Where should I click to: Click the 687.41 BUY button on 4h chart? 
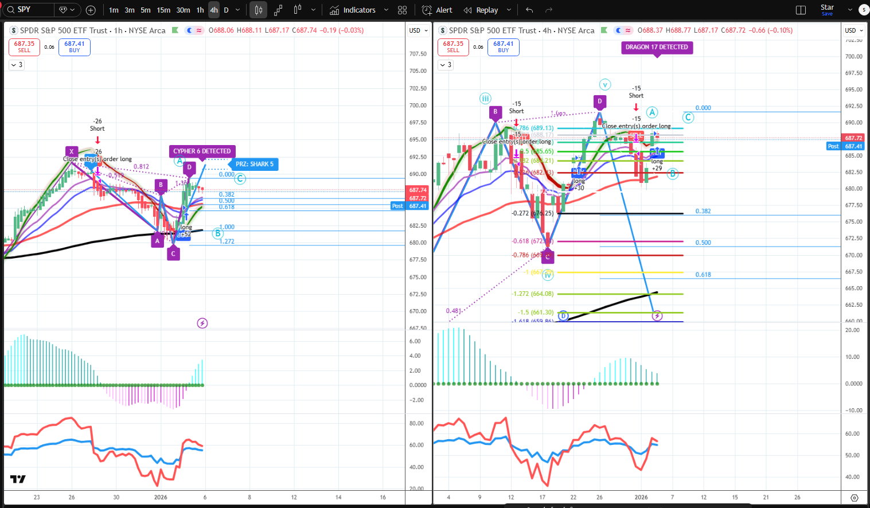tap(504, 46)
